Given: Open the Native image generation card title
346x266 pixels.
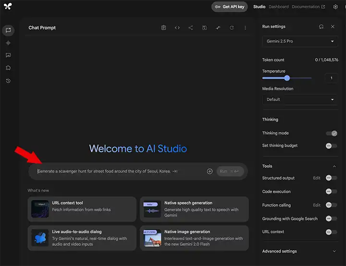Looking at the screenshot, I should coord(187,231).
